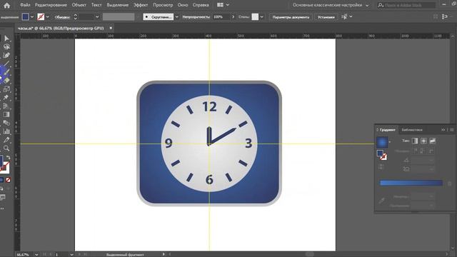Click the fill color swatch in control bar
Screen dimensions: 457x257
click(26, 17)
